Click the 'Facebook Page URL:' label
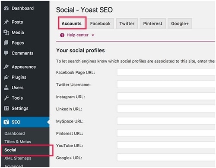This screenshot has height=168, width=216. 76,72
